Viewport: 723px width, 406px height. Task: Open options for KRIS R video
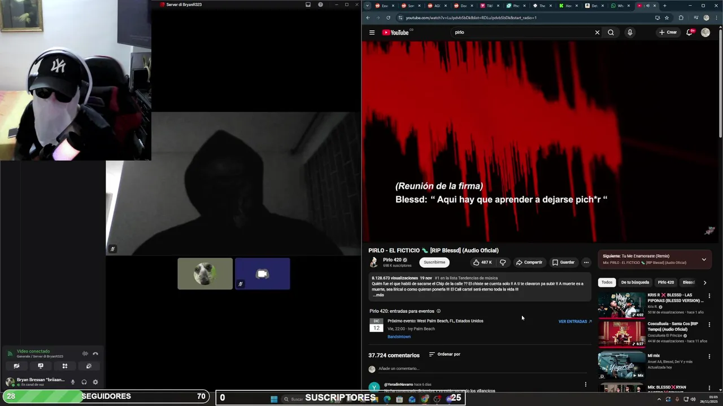point(709,295)
